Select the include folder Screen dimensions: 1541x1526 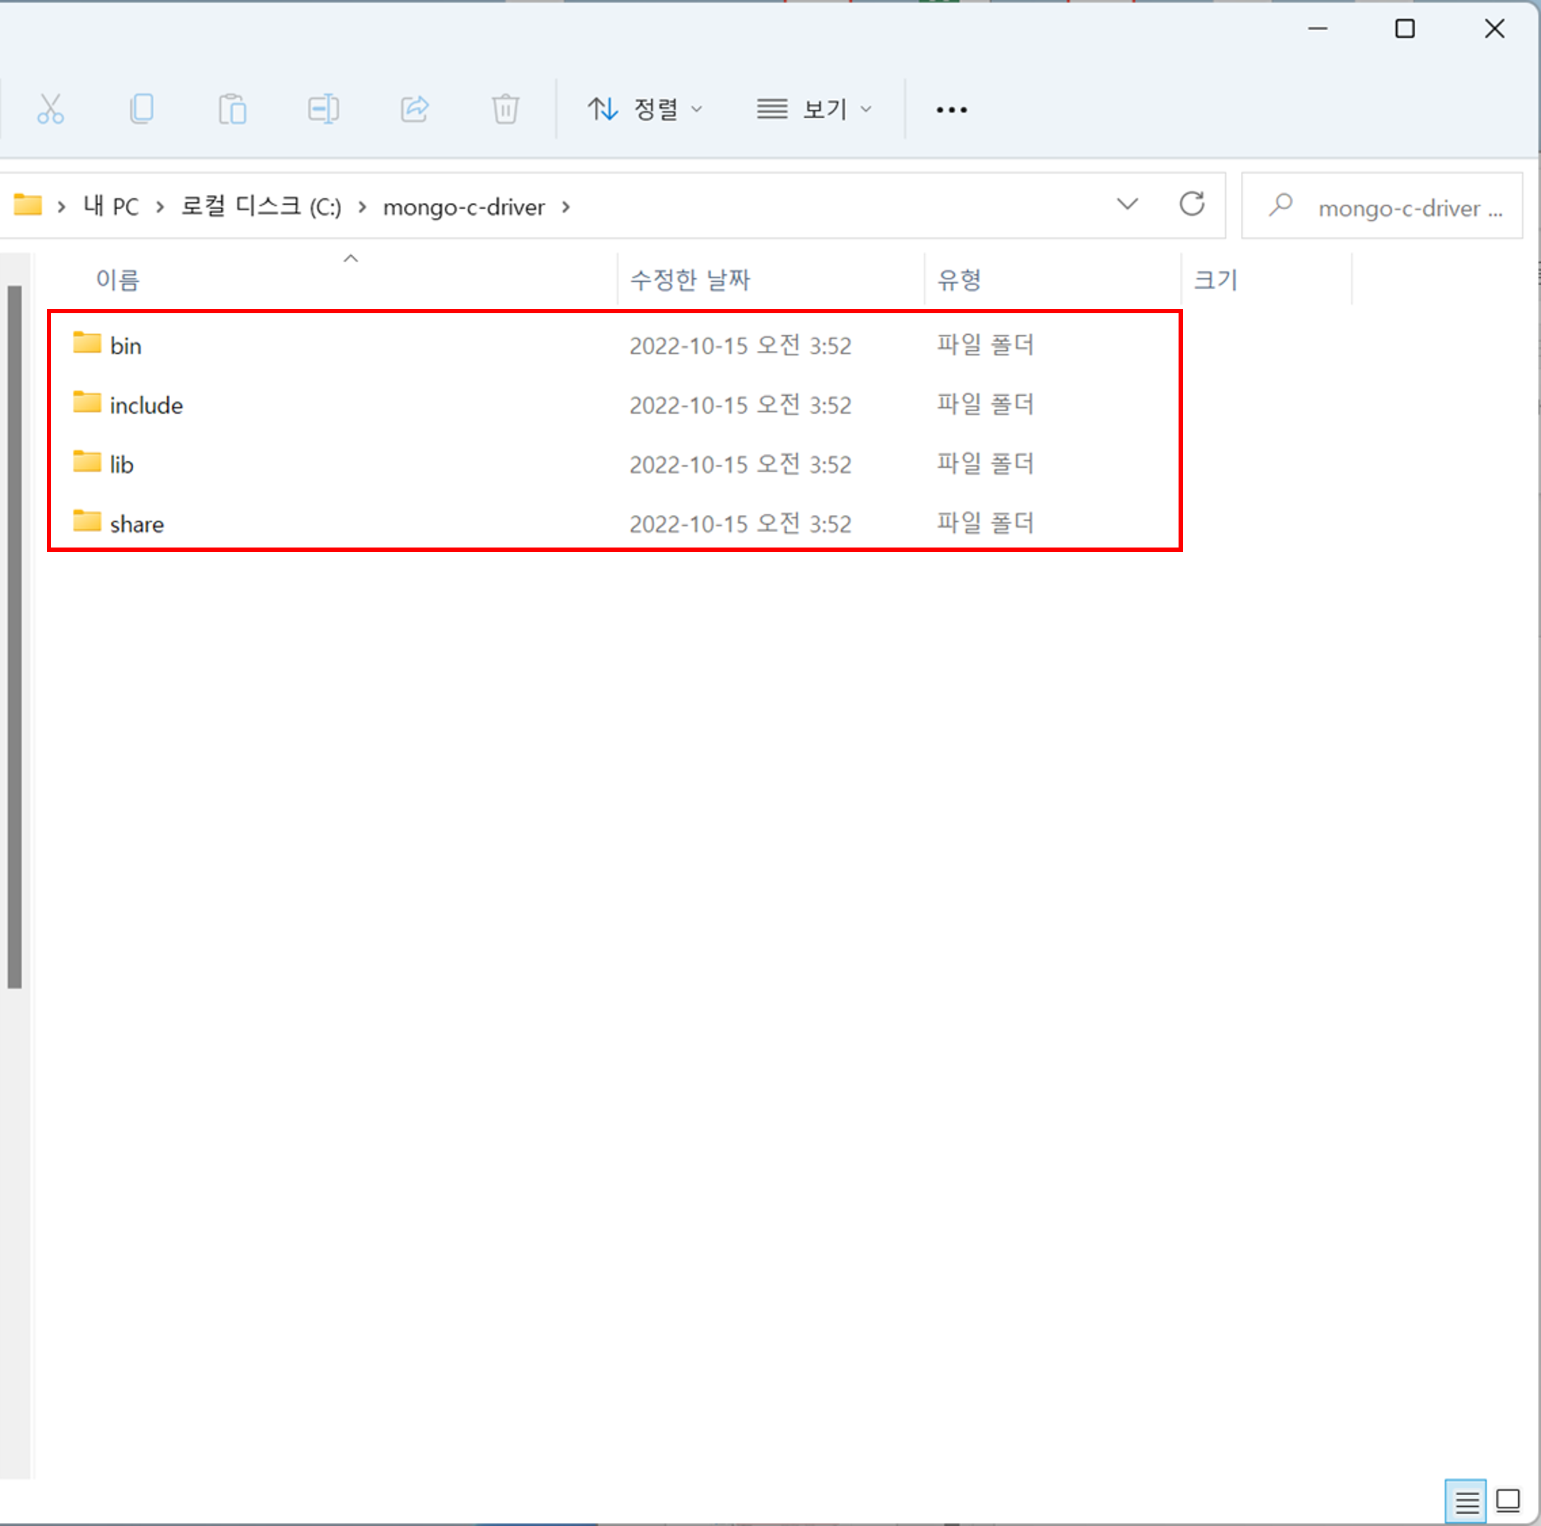pos(146,405)
